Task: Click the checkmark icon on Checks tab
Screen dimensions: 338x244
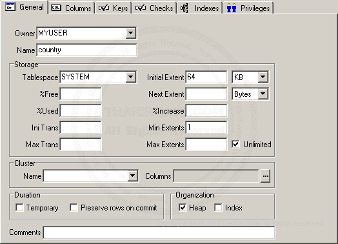Action: point(141,8)
